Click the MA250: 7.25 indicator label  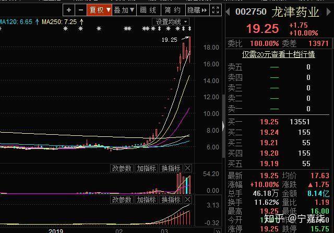point(59,22)
